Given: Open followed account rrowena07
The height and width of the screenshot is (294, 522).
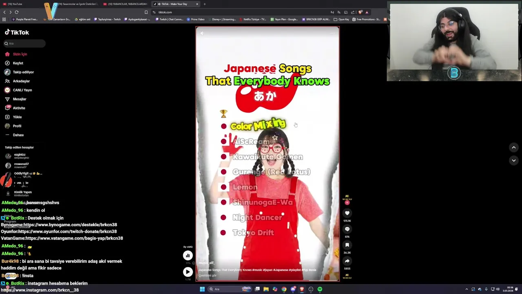Looking at the screenshot, I should click(x=17, y=165).
